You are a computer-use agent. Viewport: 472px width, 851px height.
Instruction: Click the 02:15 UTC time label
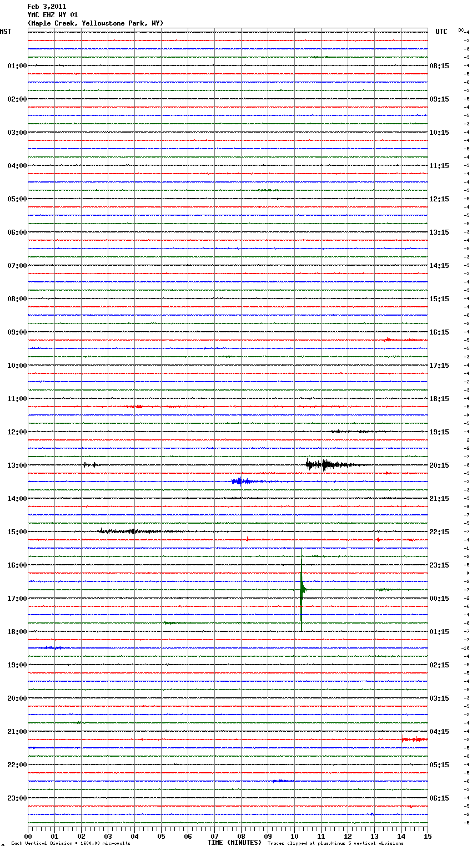click(439, 665)
